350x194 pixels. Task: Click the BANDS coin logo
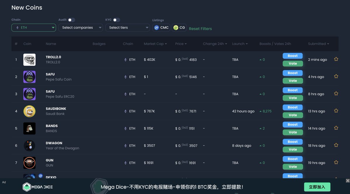point(29,128)
